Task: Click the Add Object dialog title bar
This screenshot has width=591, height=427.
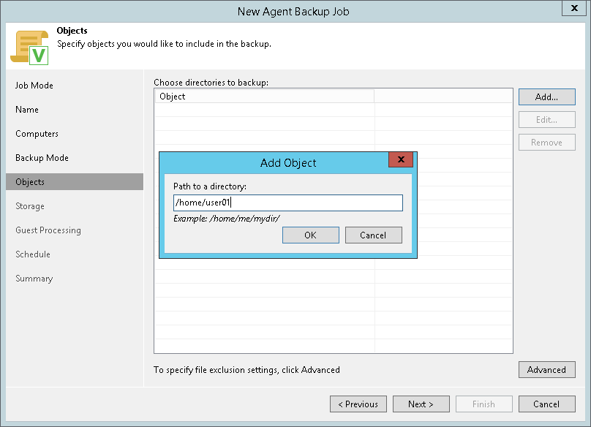Action: point(288,162)
